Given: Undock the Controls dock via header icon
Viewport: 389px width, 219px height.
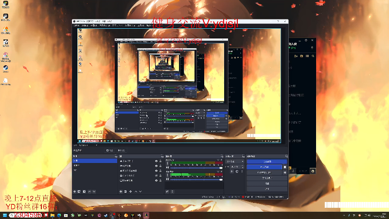Looking at the screenshot, I should pyautogui.click(x=286, y=156).
